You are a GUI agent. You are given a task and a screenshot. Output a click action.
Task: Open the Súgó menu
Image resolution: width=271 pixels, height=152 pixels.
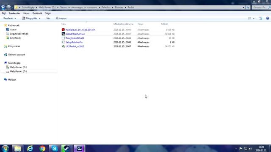coord(48,13)
